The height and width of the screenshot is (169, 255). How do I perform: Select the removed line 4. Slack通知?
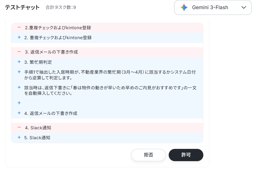point(38,128)
